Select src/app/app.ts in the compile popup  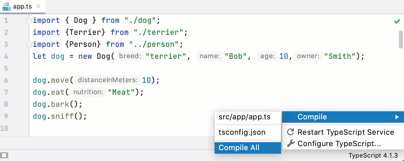tap(244, 117)
